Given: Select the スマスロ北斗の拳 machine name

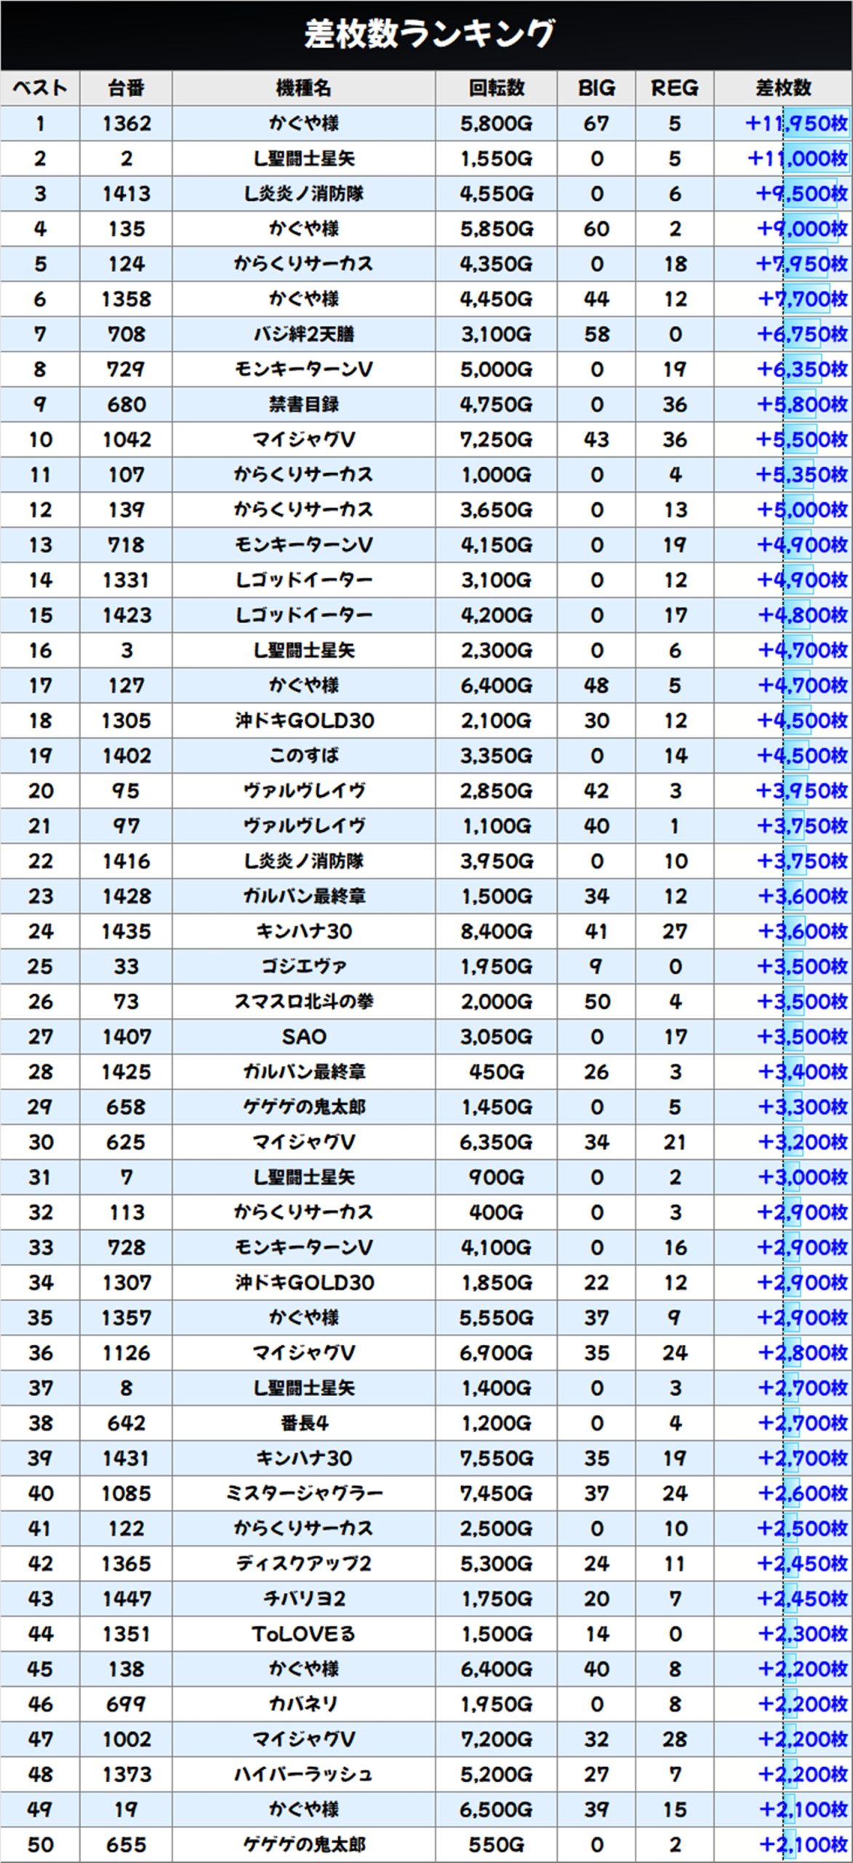Looking at the screenshot, I should point(303,1001).
